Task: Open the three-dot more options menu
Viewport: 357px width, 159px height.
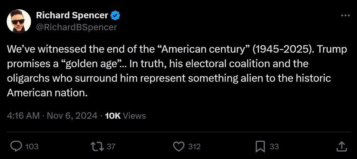Action: (x=345, y=15)
